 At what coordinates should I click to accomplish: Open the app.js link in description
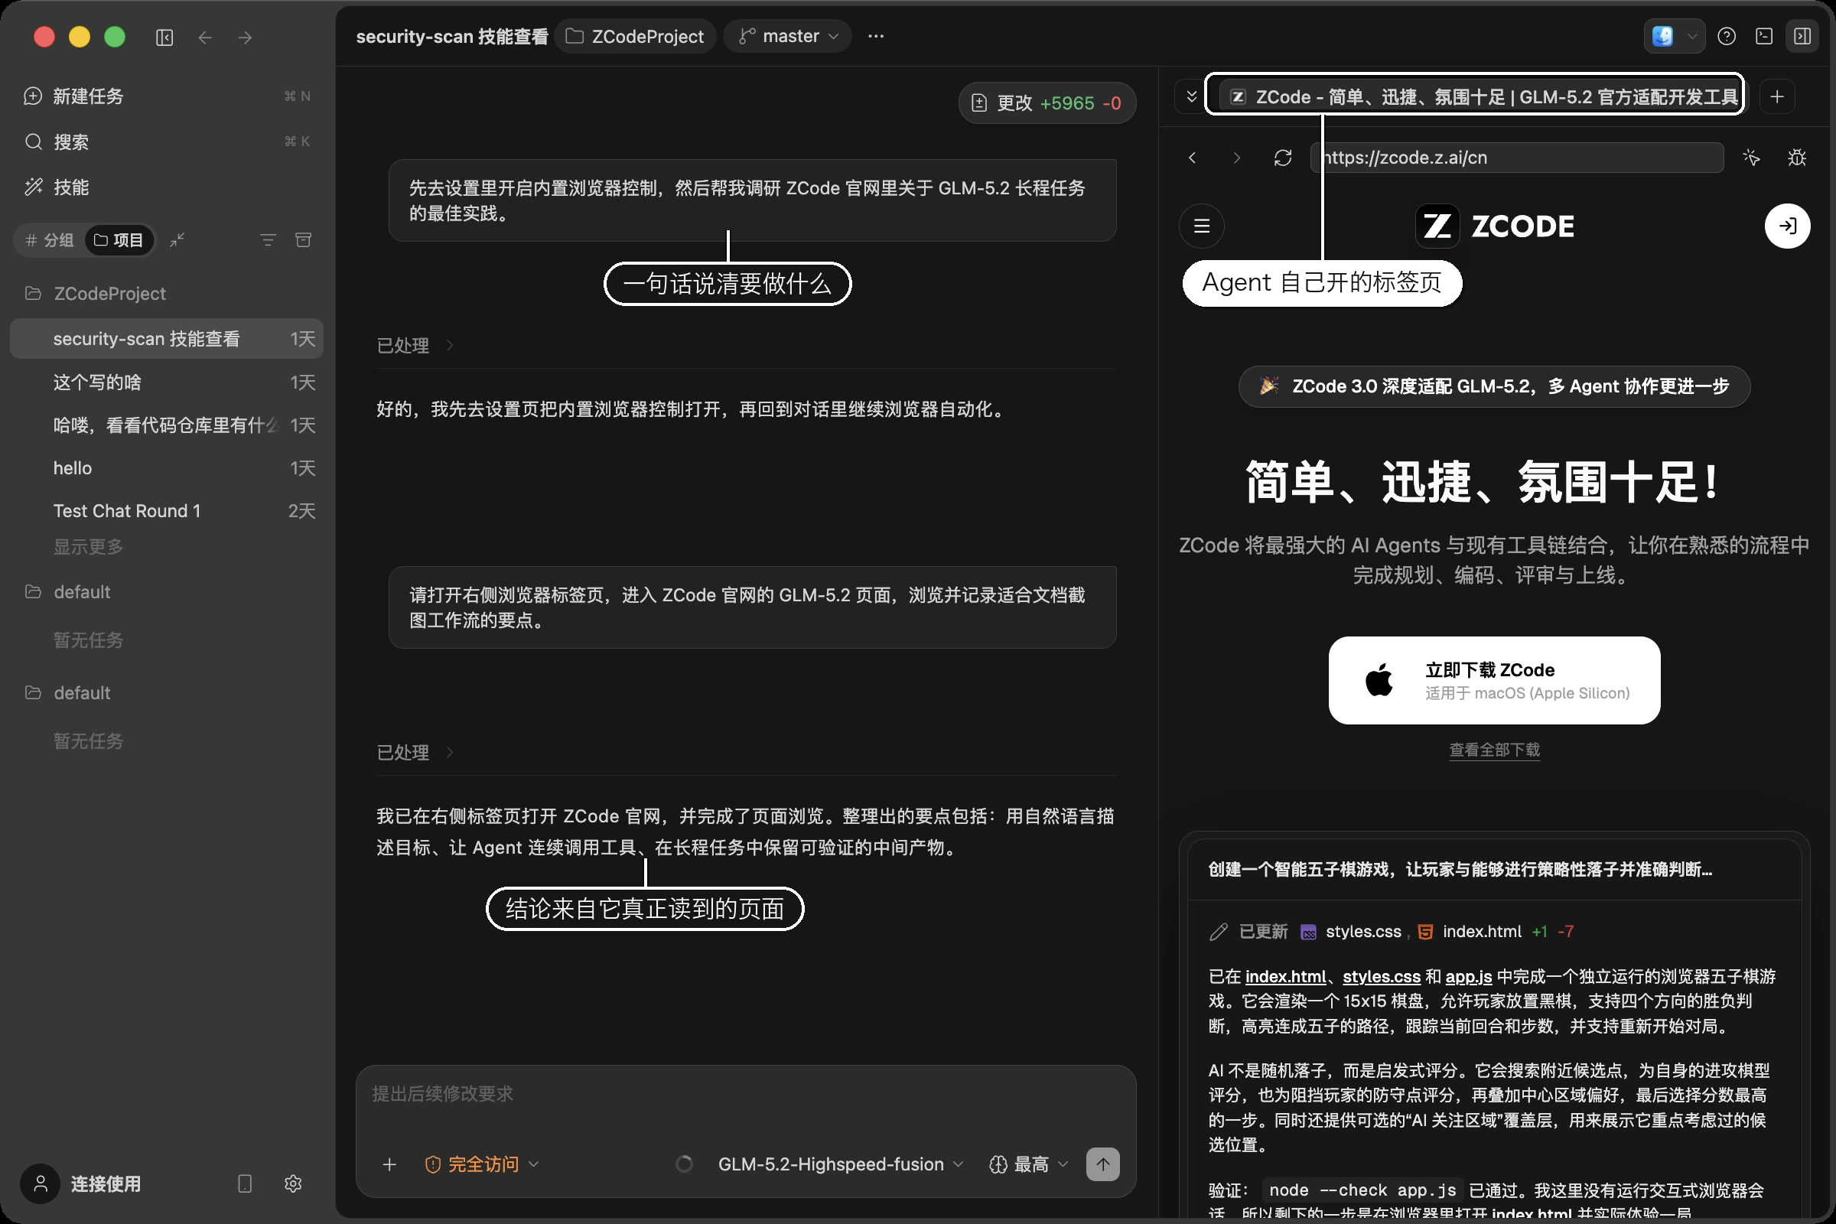point(1468,977)
